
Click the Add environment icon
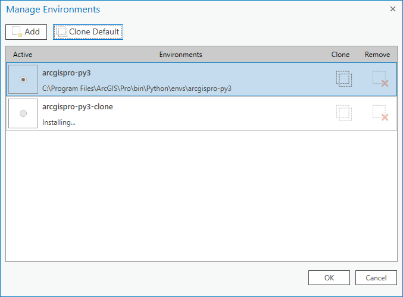[x=17, y=32]
